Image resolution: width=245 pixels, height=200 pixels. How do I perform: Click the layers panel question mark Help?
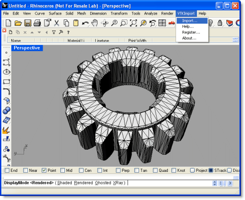click(x=68, y=33)
